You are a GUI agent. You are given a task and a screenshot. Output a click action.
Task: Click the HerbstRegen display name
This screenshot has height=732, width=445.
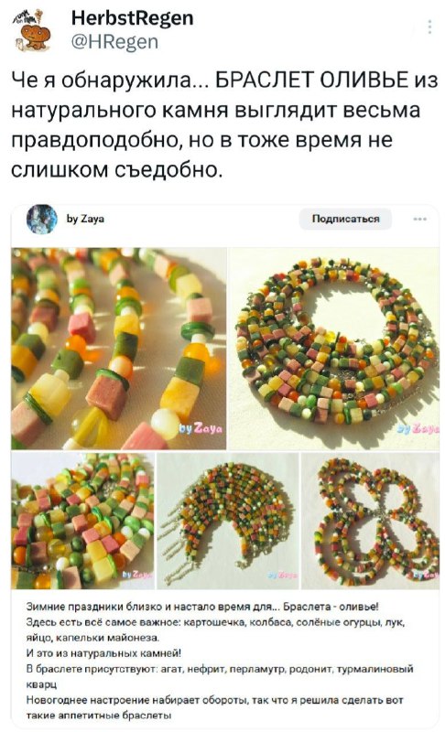(x=132, y=18)
